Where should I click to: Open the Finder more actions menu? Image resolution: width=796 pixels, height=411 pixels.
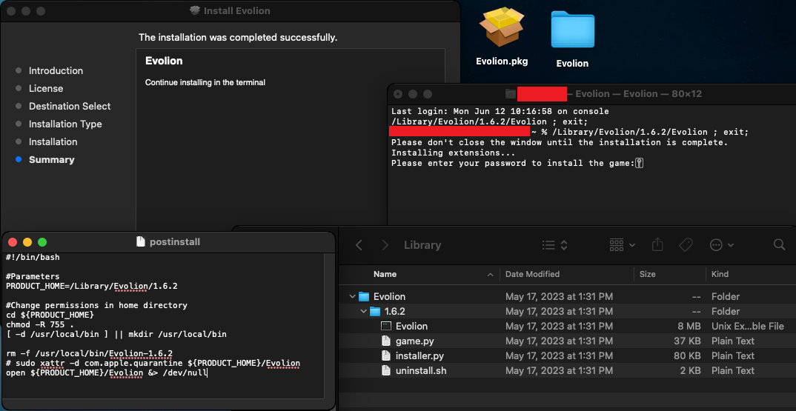[721, 245]
